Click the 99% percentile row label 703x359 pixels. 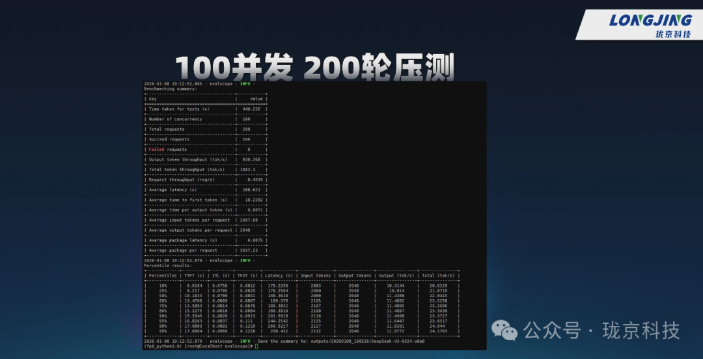coord(165,331)
